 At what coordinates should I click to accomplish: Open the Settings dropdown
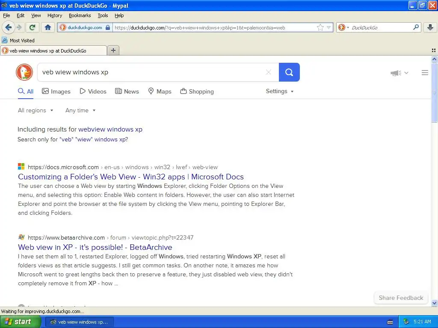pyautogui.click(x=280, y=91)
